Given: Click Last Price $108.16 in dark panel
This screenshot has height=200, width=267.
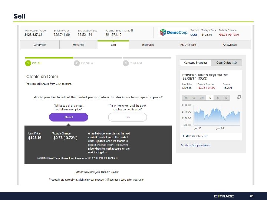Looking at the screenshot, I should tap(35, 138).
